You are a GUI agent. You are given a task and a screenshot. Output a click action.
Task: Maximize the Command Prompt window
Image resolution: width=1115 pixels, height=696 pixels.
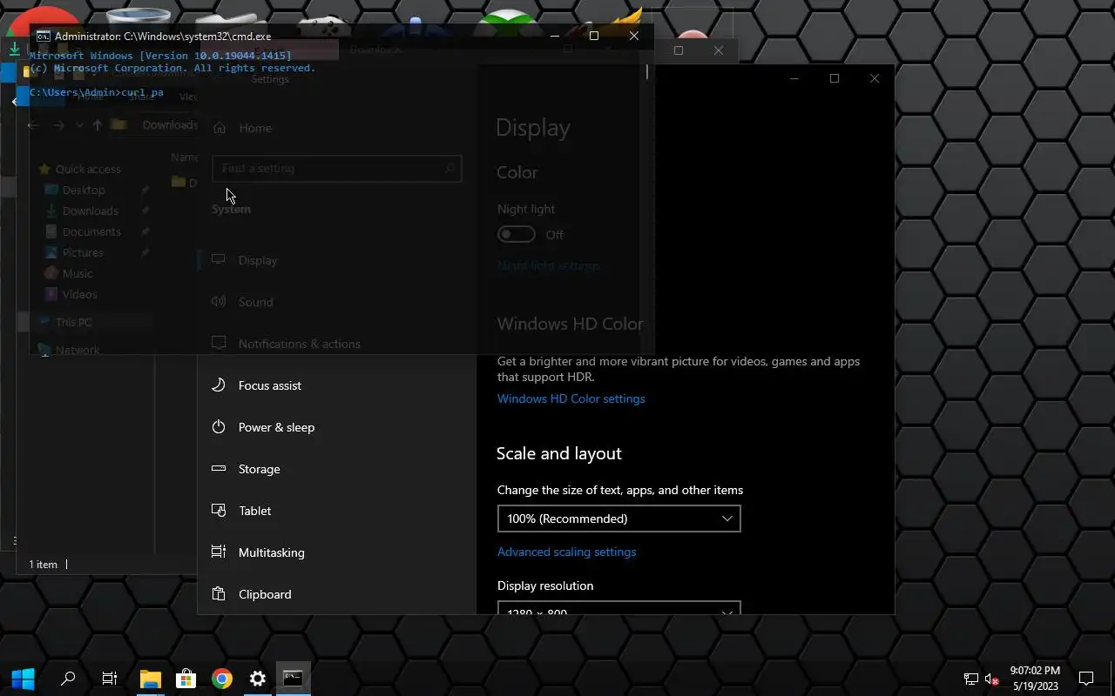(x=594, y=36)
